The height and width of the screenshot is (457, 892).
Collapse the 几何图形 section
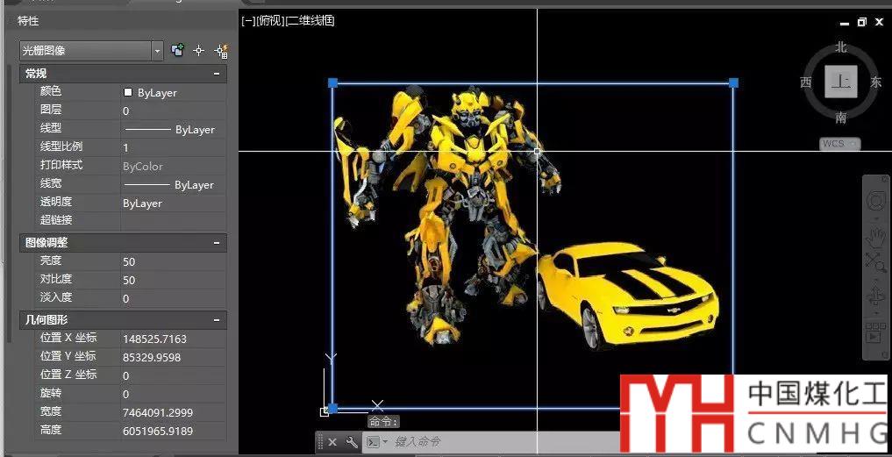click(217, 320)
